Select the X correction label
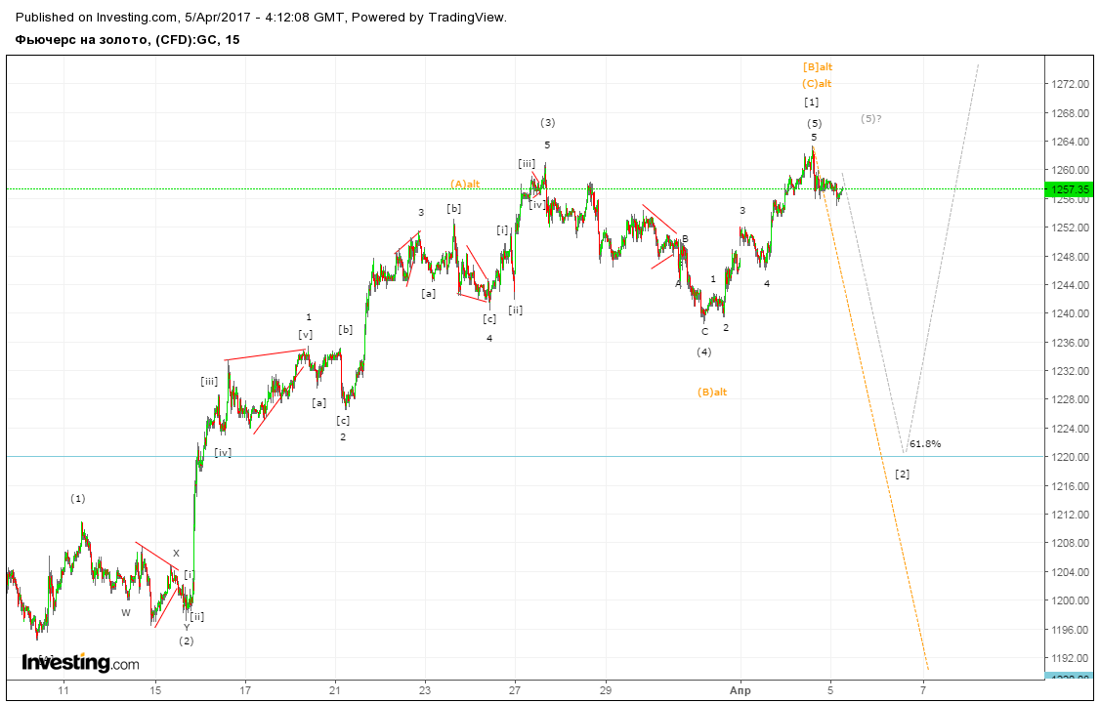1100x703 pixels. (x=176, y=554)
